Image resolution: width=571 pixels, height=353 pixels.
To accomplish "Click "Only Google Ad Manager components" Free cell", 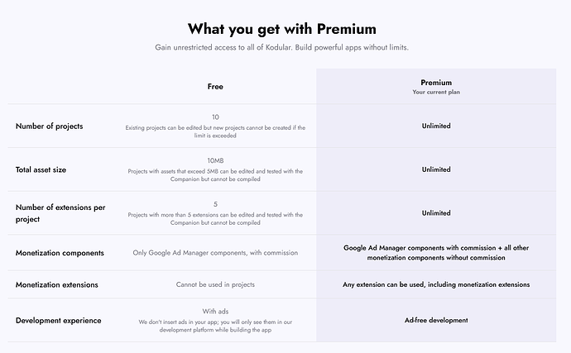I will coord(215,252).
